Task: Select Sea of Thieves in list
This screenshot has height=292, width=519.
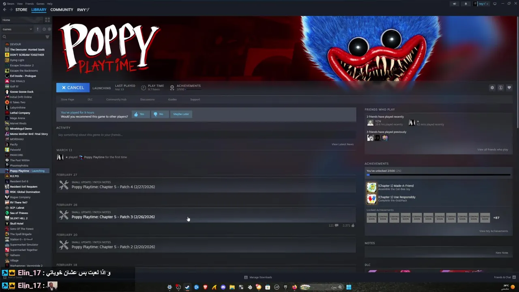Action: point(19,213)
